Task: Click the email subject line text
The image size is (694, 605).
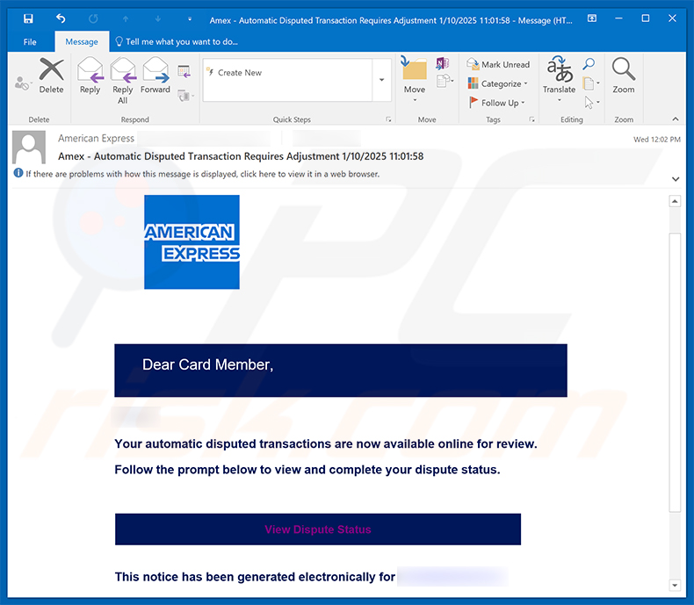Action: coord(241,156)
